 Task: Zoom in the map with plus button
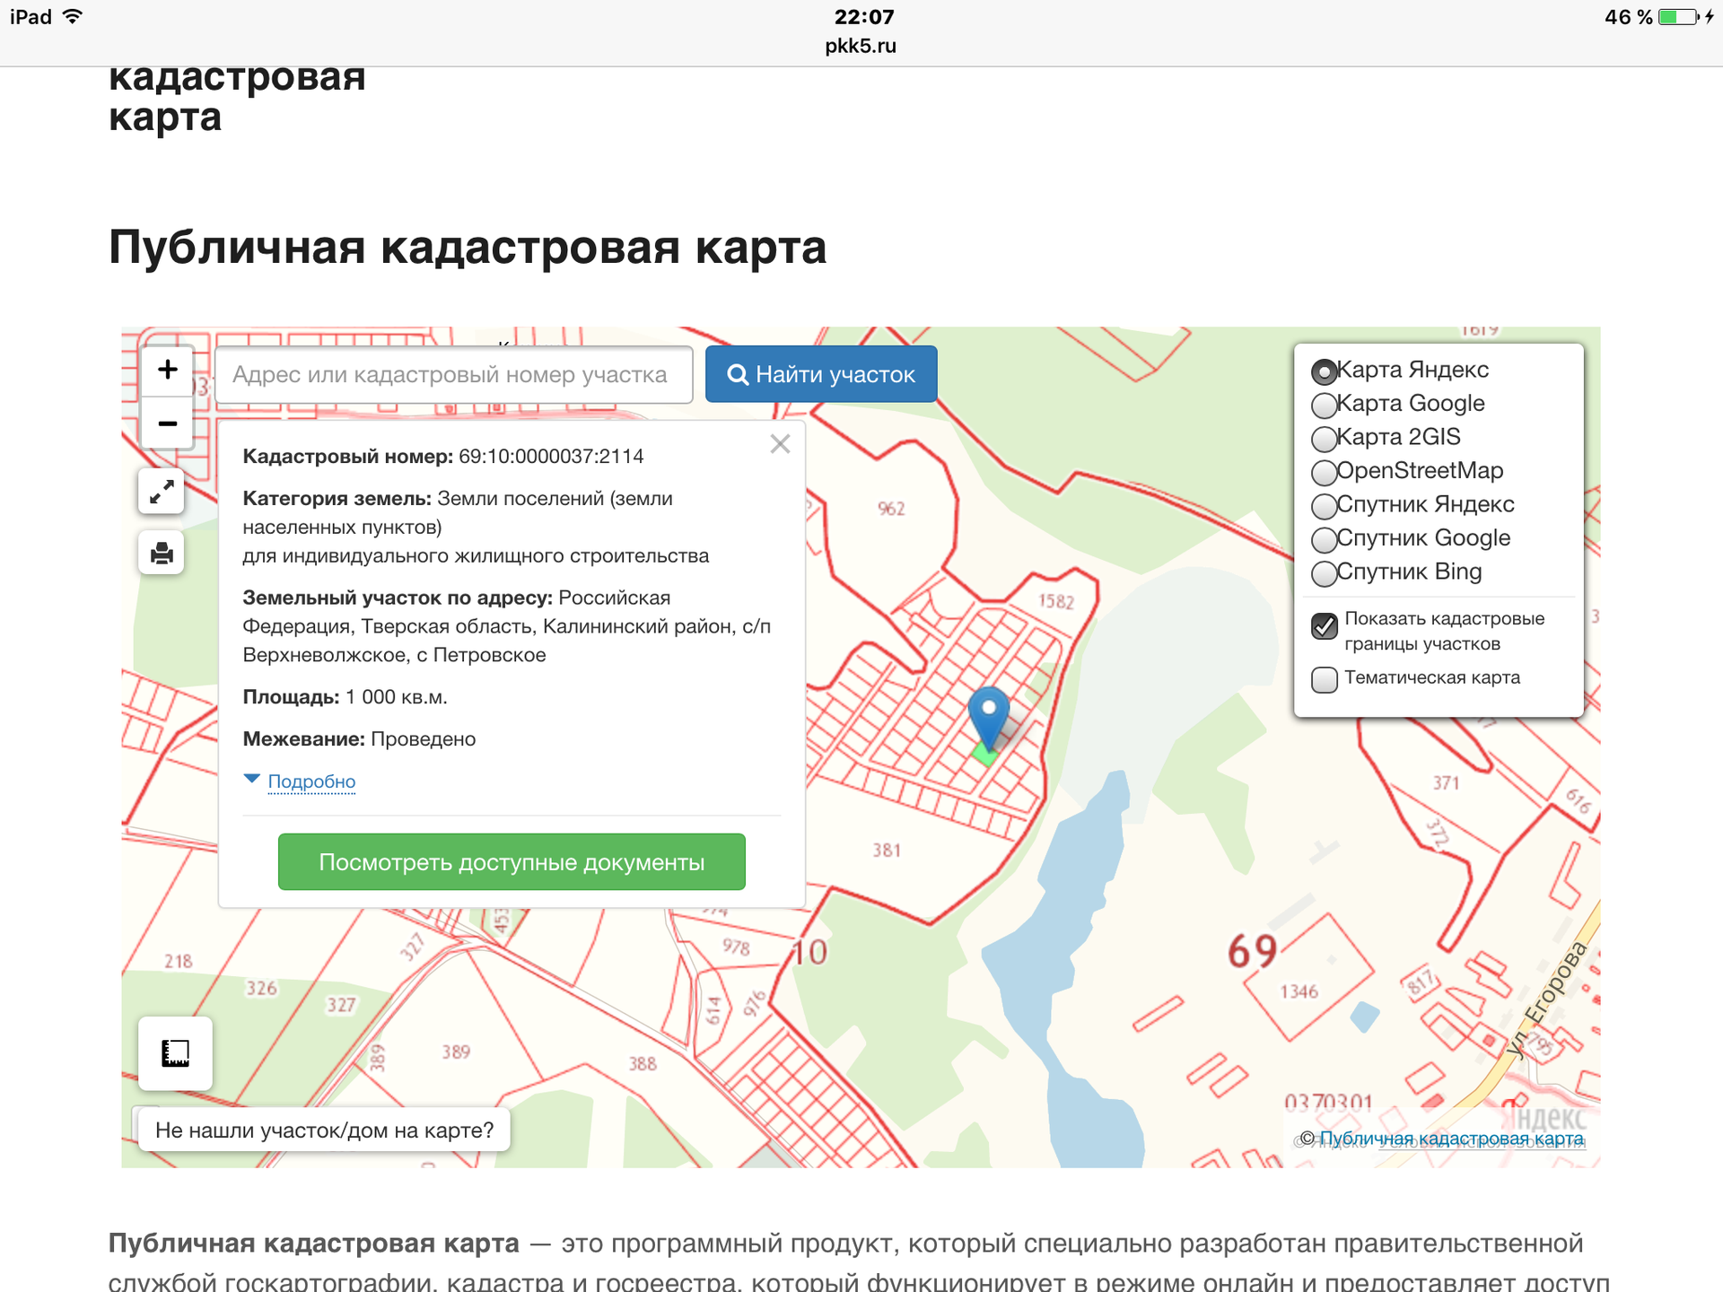168,370
